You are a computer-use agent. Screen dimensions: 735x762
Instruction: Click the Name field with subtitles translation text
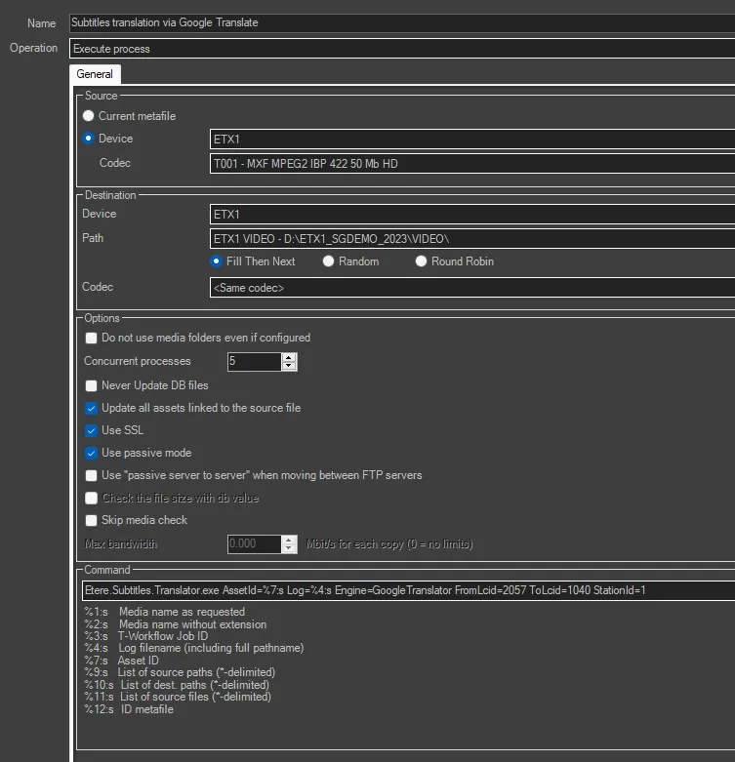tap(400, 22)
